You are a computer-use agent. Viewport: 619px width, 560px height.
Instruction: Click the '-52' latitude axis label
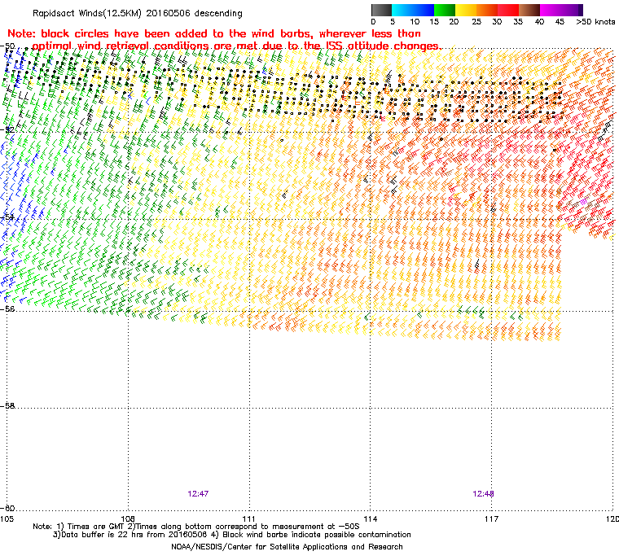[x=8, y=129]
